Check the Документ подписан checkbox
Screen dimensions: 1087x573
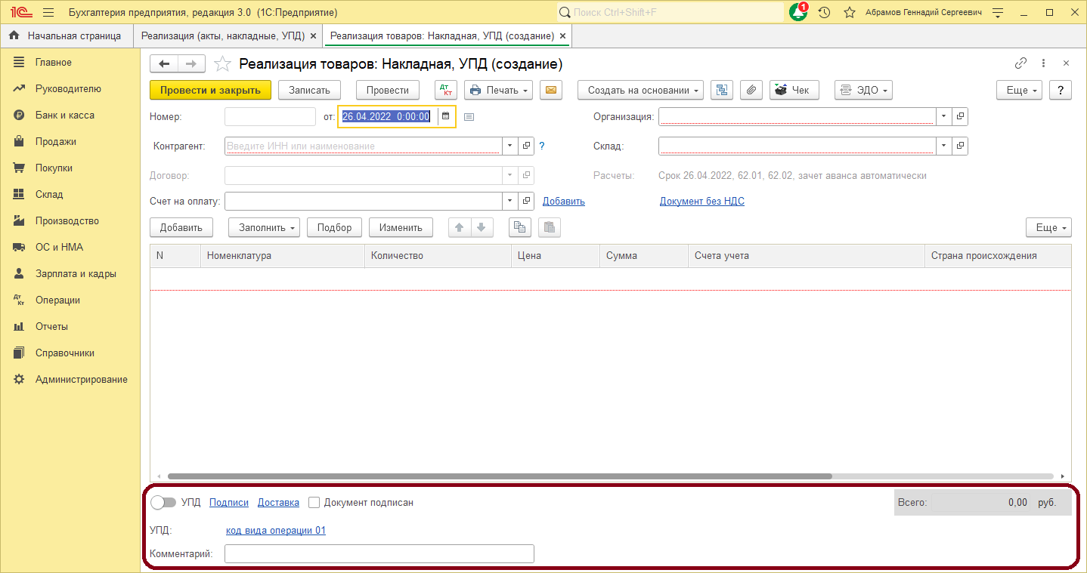[x=314, y=502]
